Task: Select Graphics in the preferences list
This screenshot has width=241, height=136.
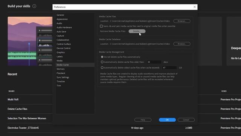Action: coord(61,53)
